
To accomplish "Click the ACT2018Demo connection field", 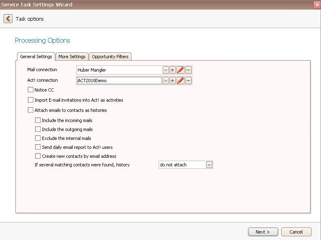I will pyautogui.click(x=119, y=81).
